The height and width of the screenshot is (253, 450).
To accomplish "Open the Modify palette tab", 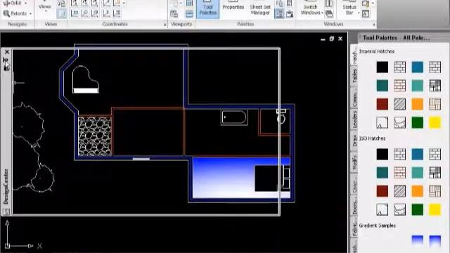I will pos(354,162).
